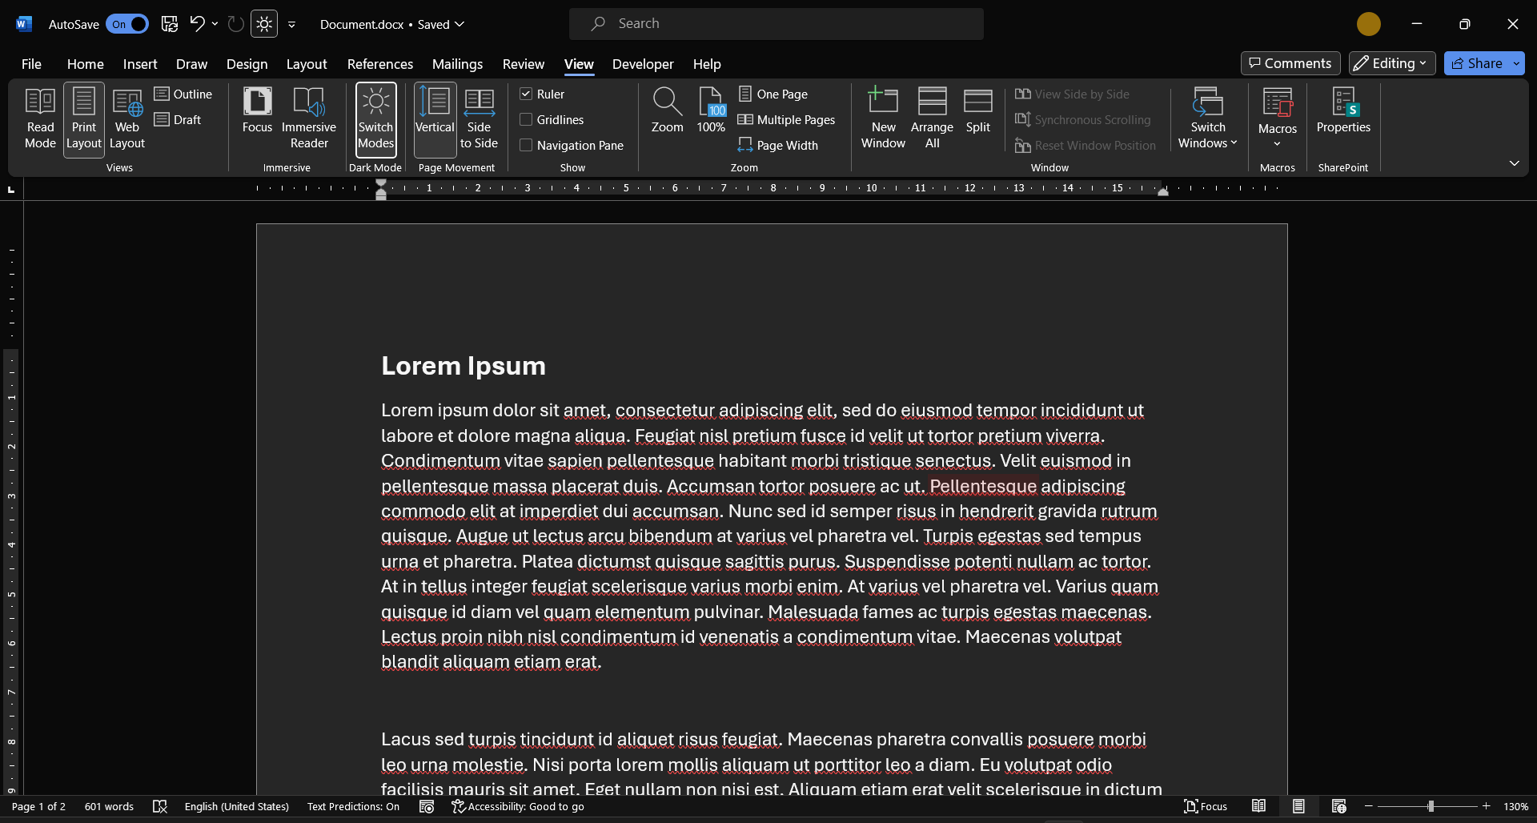Image resolution: width=1537 pixels, height=823 pixels.
Task: Switch to Read Mode view
Action: coord(39,118)
